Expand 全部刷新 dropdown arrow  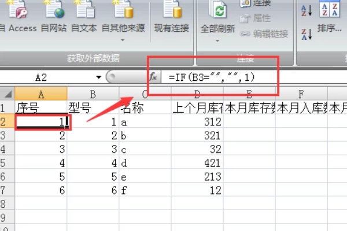point(217,40)
